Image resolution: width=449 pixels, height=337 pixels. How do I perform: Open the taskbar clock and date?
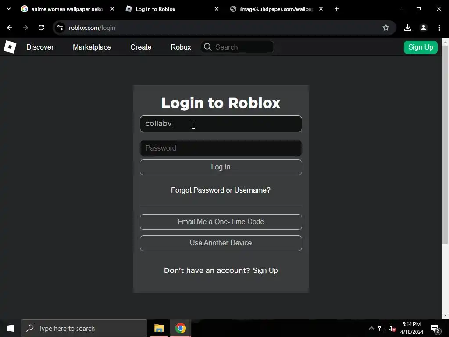[412, 328]
